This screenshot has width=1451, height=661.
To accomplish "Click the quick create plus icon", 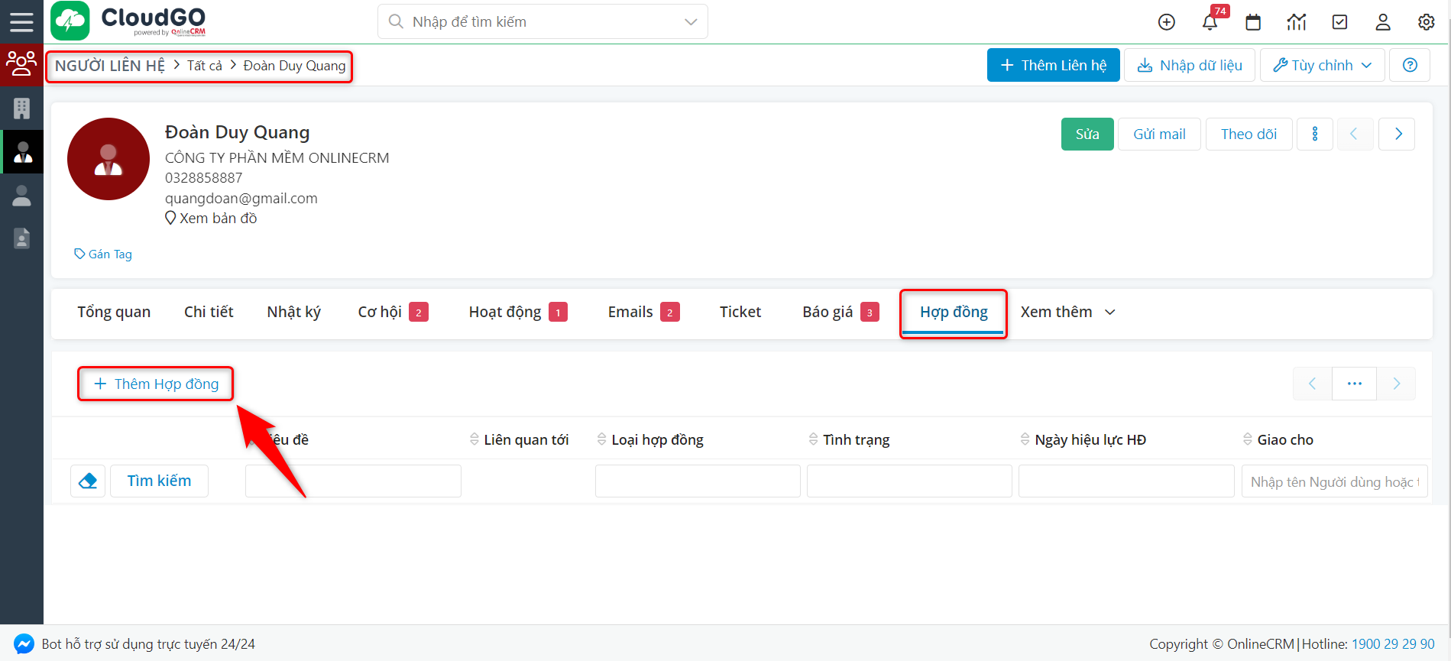I will coord(1166,22).
